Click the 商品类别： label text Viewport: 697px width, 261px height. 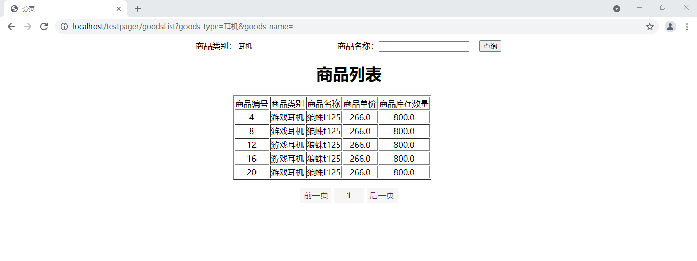click(215, 46)
